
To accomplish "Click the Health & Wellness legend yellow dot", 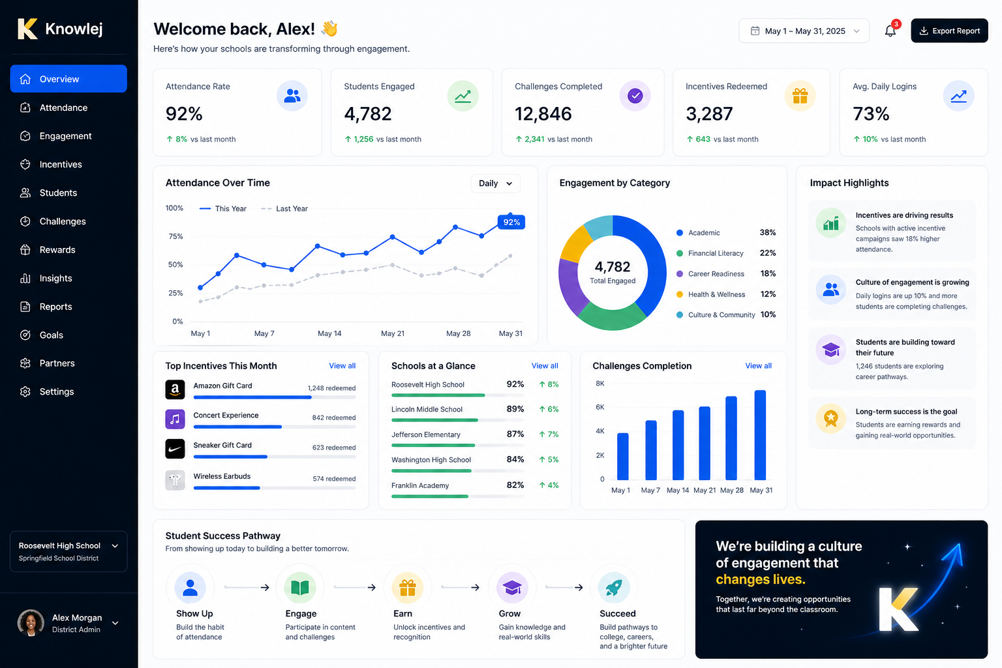I will click(680, 294).
